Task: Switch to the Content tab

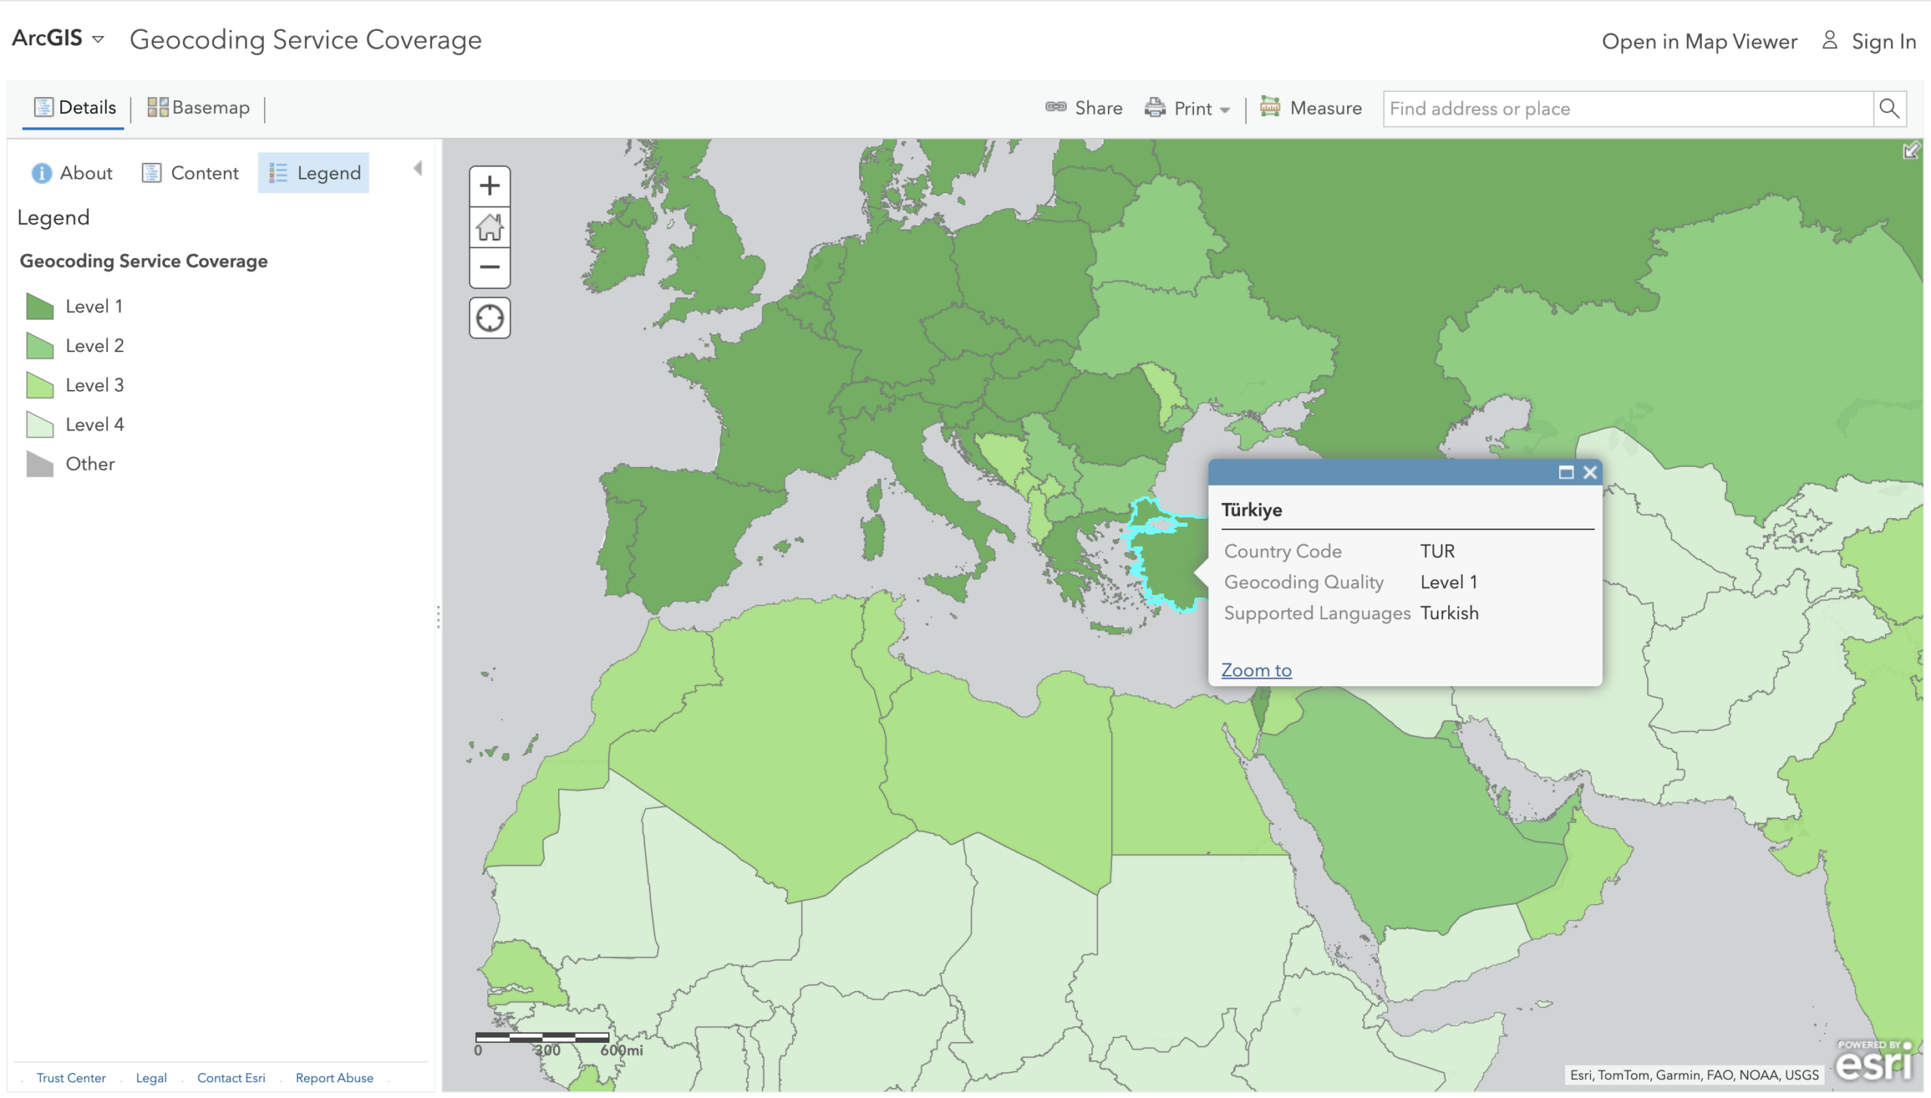Action: pyautogui.click(x=190, y=173)
